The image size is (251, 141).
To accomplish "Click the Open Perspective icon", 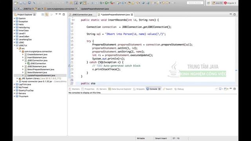I will click(x=208, y=3).
